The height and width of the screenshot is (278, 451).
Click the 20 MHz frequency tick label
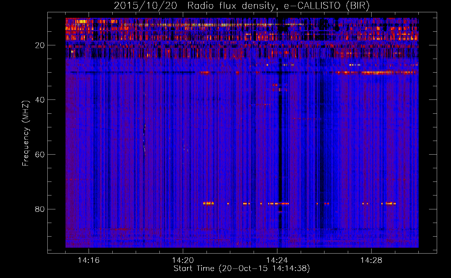pyautogui.click(x=40, y=45)
